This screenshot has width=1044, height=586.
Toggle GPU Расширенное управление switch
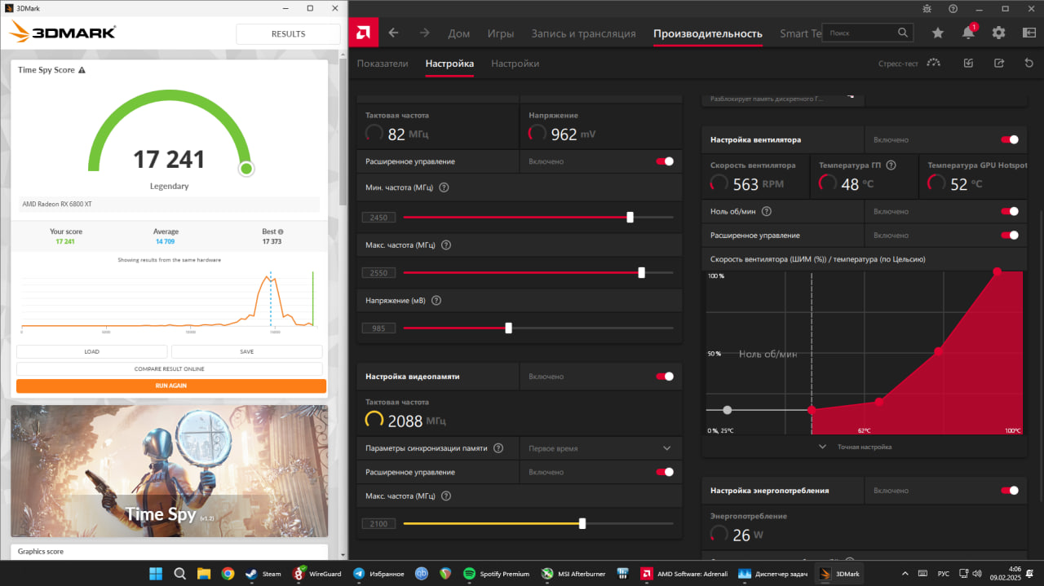(665, 161)
